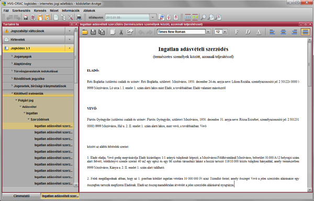314x201 pixels.
Task: Open the Keresés menu
Action: (x=40, y=10)
